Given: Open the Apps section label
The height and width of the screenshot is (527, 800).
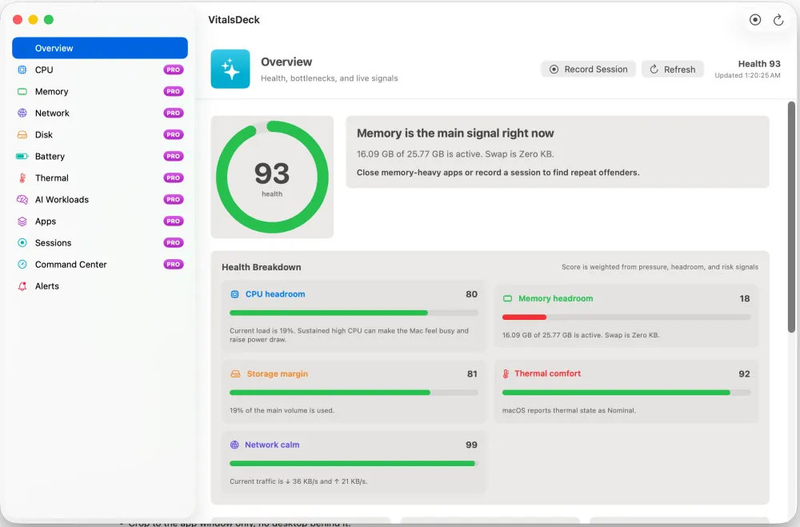Looking at the screenshot, I should 46,222.
